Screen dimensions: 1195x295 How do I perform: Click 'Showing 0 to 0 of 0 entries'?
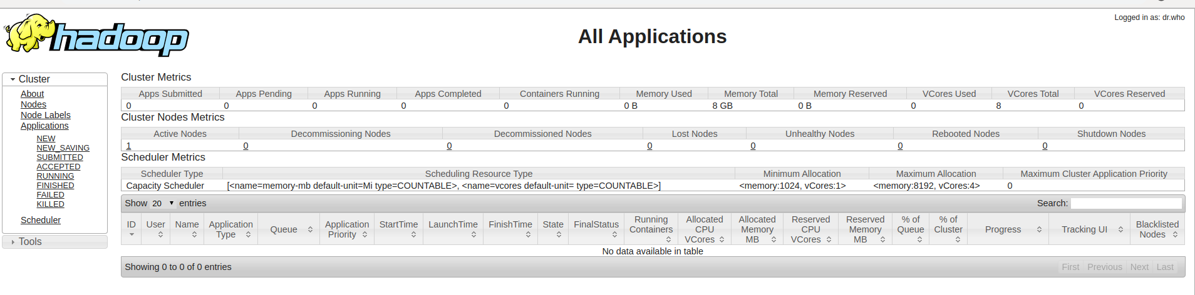point(178,267)
